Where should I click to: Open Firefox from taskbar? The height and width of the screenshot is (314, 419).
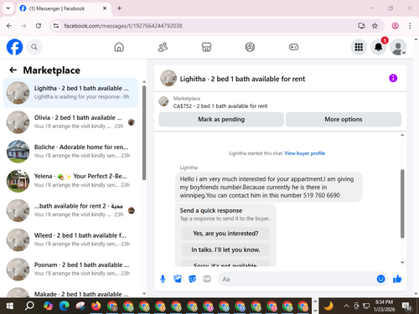[x=96, y=306]
